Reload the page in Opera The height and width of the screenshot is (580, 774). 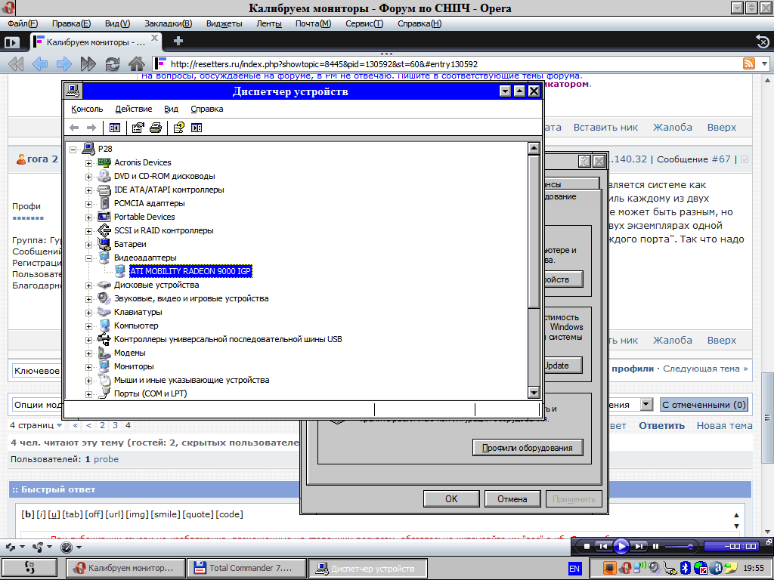[x=113, y=63]
